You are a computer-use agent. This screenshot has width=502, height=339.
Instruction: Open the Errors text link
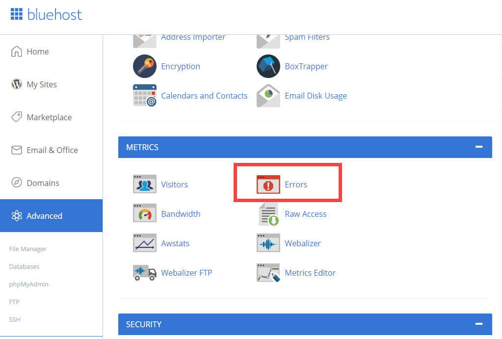tap(296, 184)
